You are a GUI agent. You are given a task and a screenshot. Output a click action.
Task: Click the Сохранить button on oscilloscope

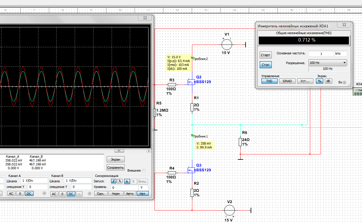(116, 167)
